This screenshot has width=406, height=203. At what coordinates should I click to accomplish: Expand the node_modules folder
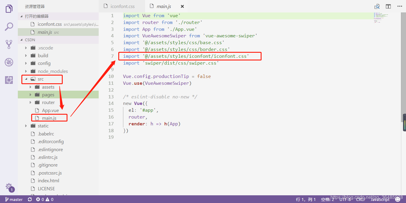click(58, 71)
